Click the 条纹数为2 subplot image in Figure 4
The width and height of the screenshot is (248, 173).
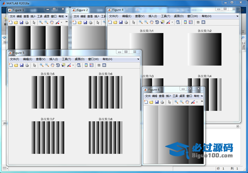pyautogui.click(x=205, y=49)
